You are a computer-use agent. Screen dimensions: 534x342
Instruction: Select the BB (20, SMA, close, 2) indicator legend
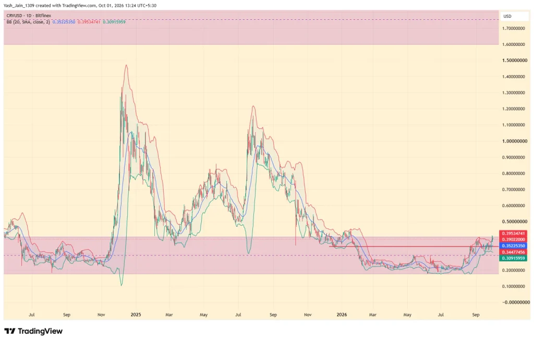click(28, 22)
